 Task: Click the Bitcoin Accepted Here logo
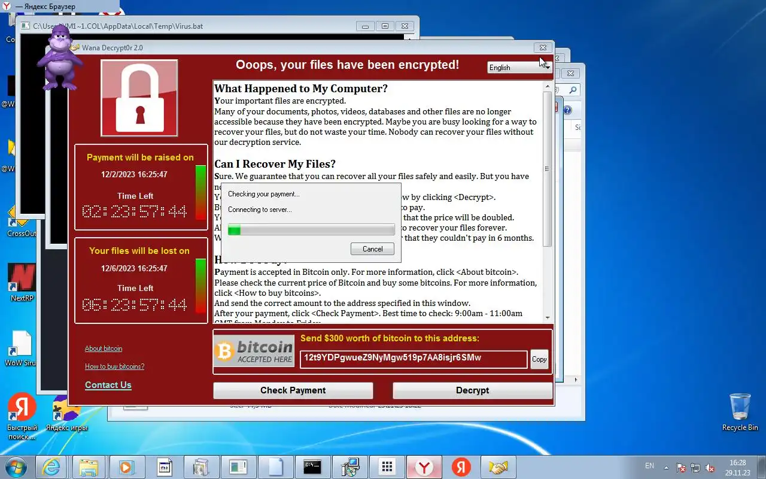tap(254, 351)
